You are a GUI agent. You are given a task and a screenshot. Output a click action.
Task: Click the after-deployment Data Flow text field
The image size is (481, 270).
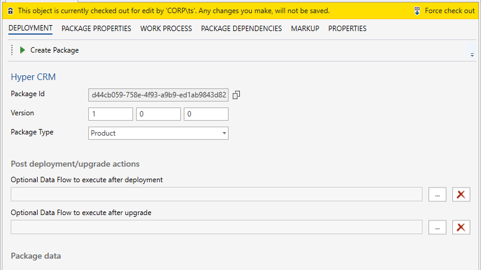[x=217, y=194]
